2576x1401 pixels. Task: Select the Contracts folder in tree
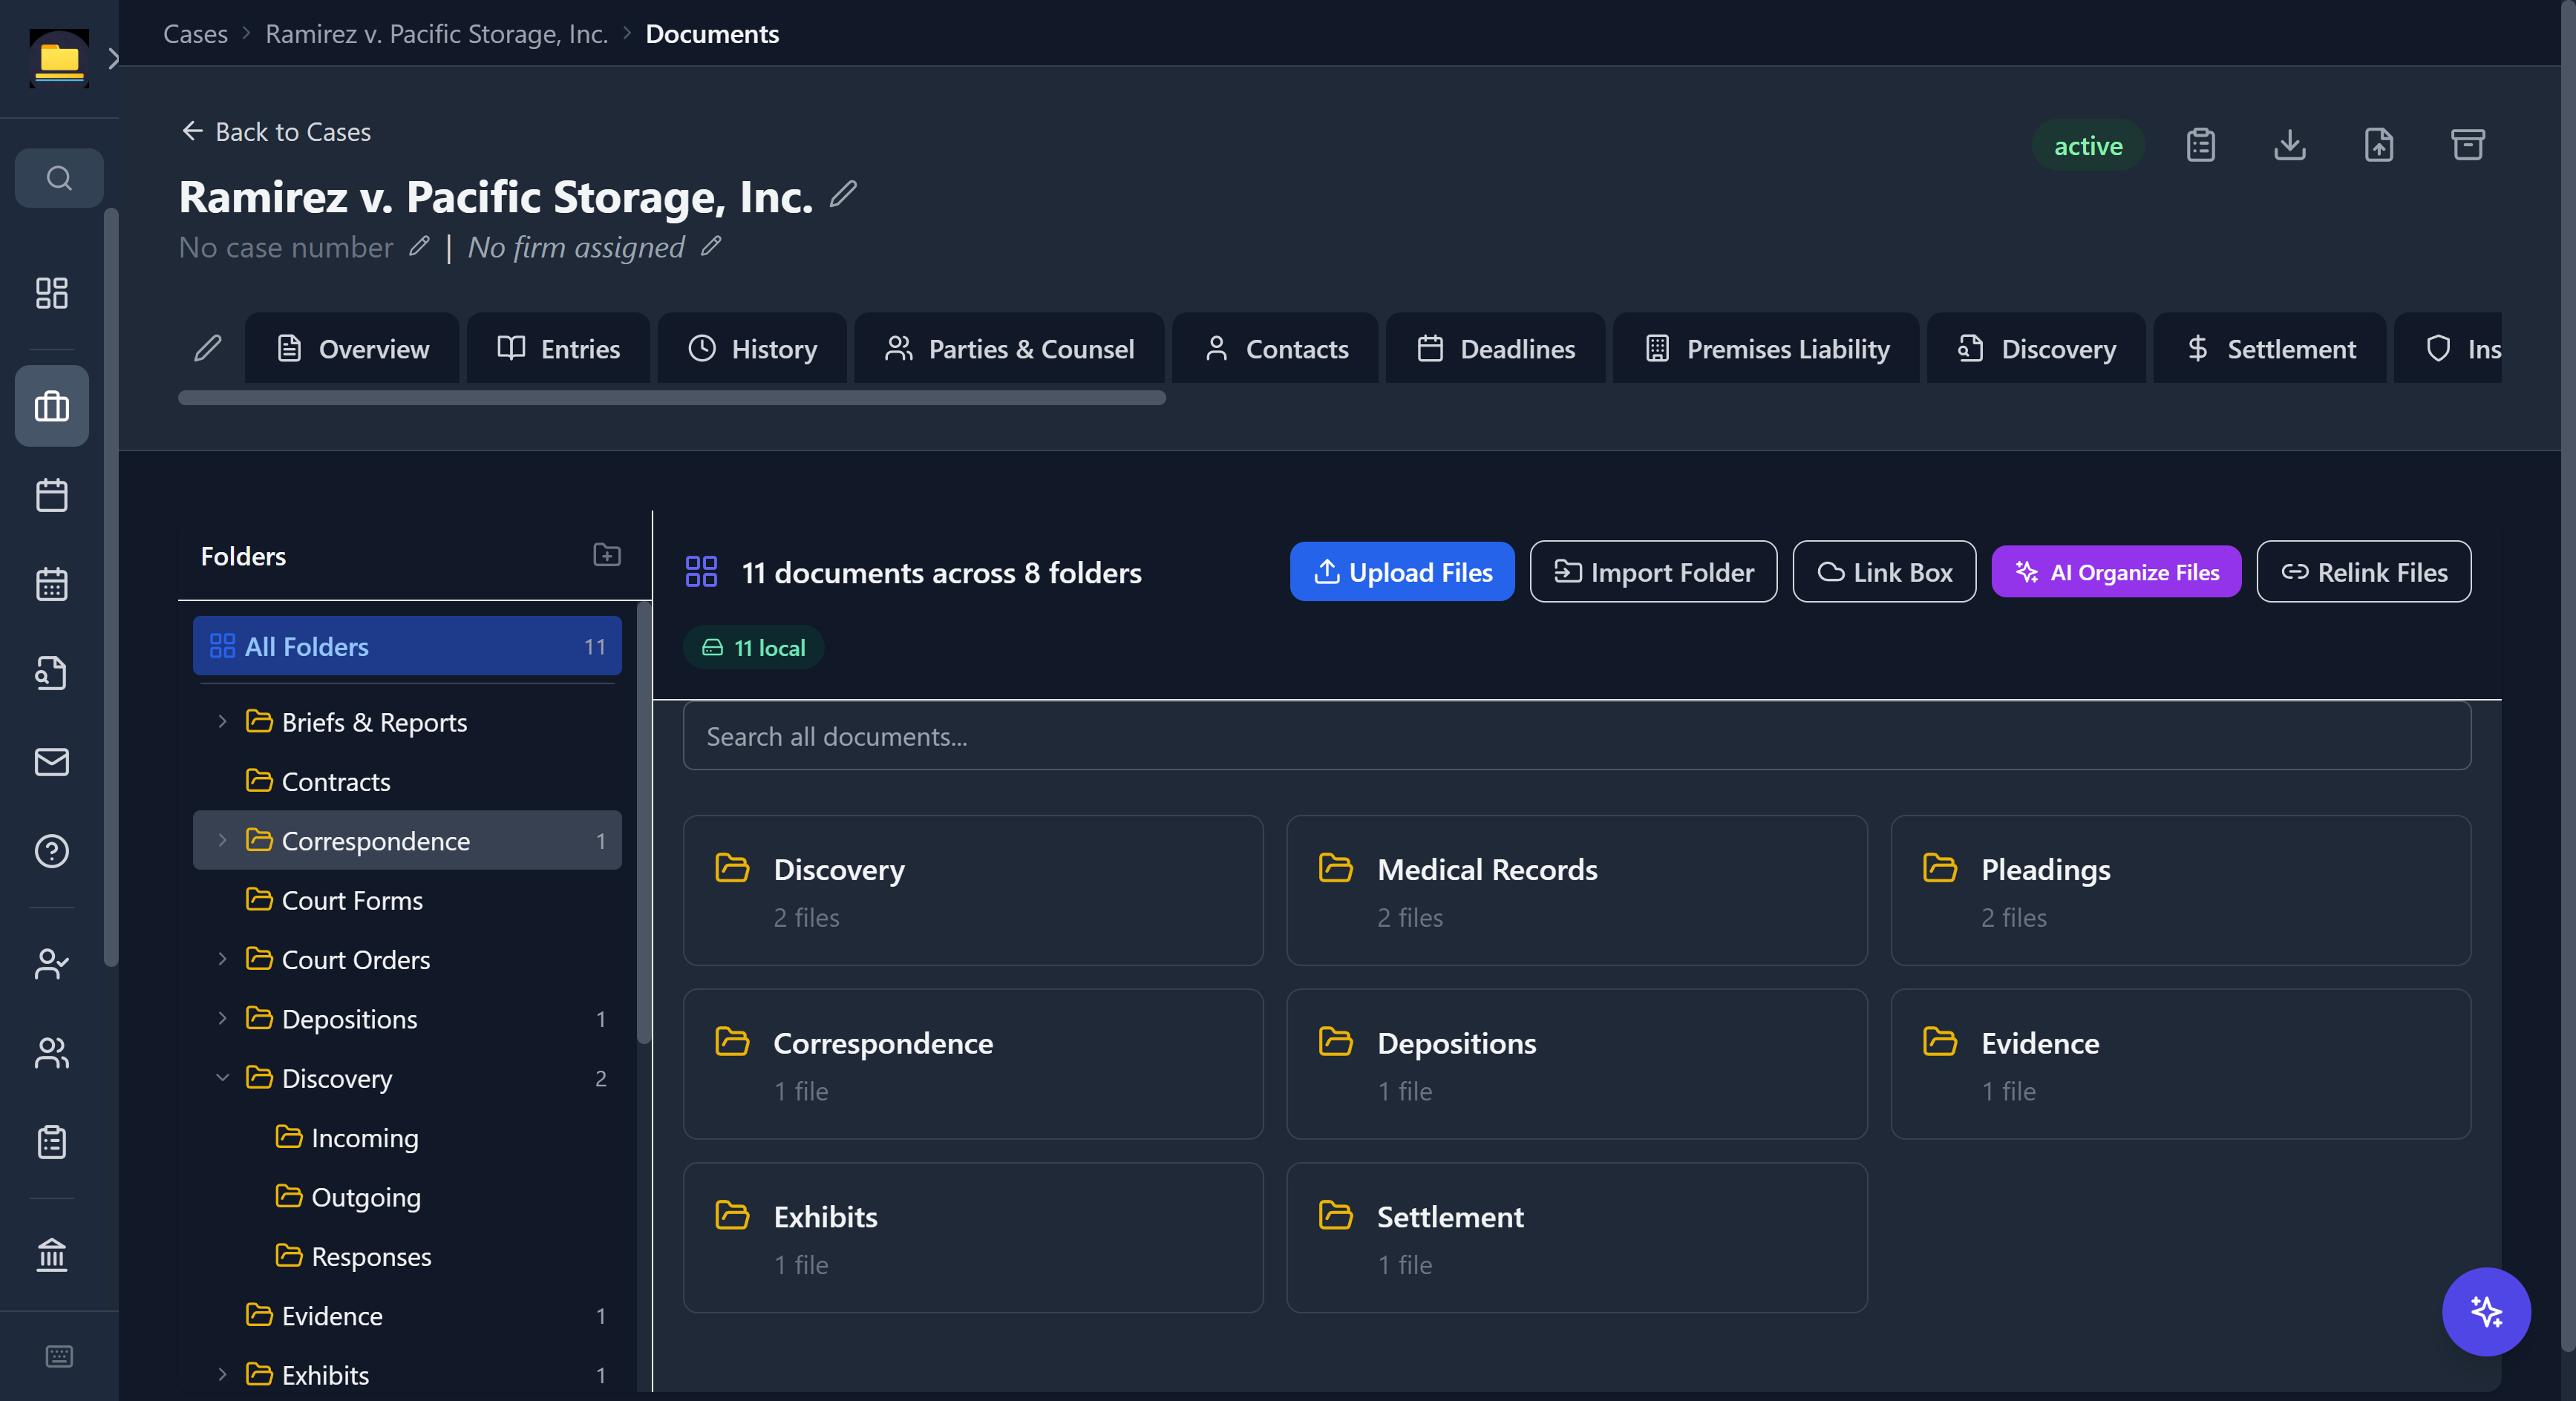click(407, 781)
